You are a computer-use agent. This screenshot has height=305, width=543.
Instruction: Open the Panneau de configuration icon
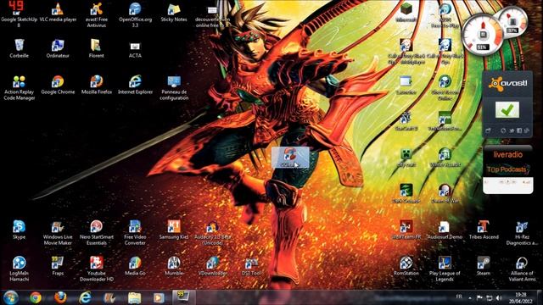[x=174, y=88]
